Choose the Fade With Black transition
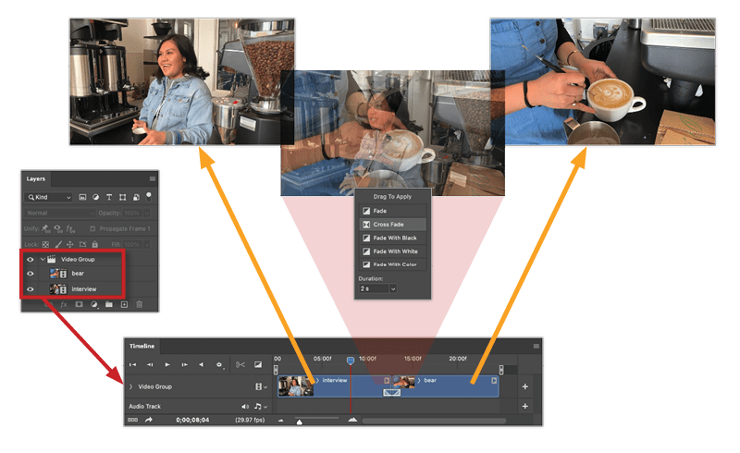The width and height of the screenshot is (740, 453). point(392,238)
